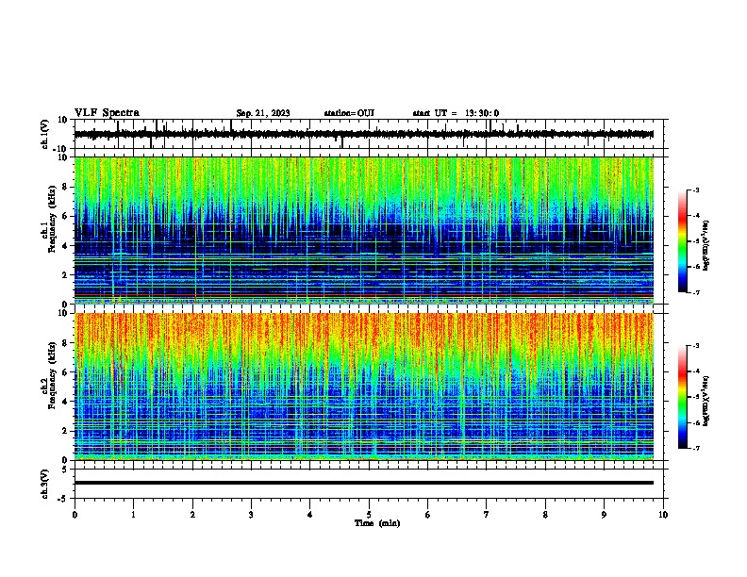
Task: Select the date text "Sep. 21, 2023"
Action: point(263,113)
